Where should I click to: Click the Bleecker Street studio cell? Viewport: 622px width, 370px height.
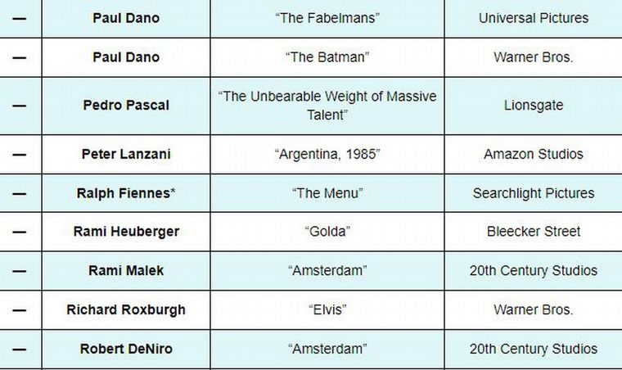(x=533, y=232)
